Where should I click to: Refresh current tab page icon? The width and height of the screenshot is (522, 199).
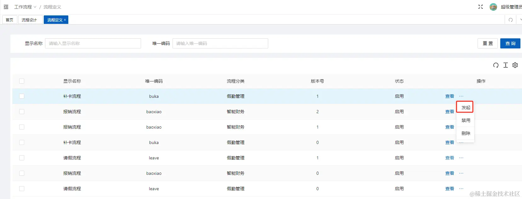[x=511, y=20]
